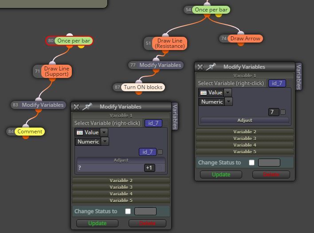
Task: Enable Change Status to checkbox in right panel
Action: tap(252, 163)
